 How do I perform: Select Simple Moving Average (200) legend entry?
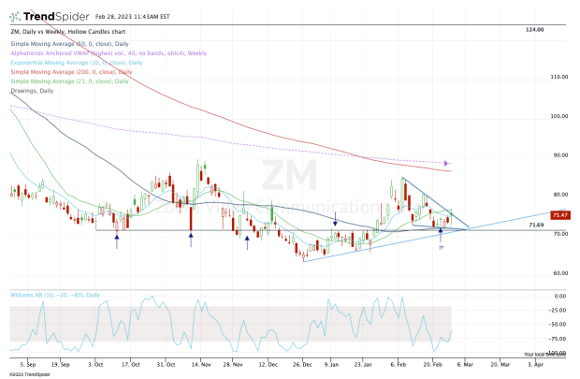click(x=71, y=72)
